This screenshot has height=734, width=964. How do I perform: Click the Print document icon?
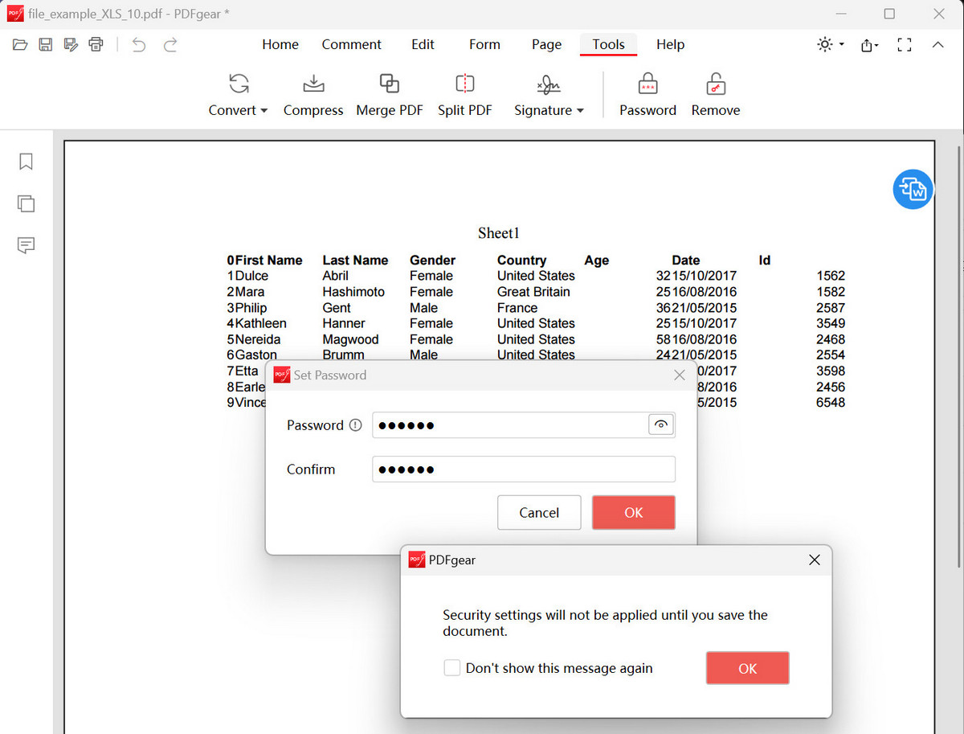(x=96, y=45)
